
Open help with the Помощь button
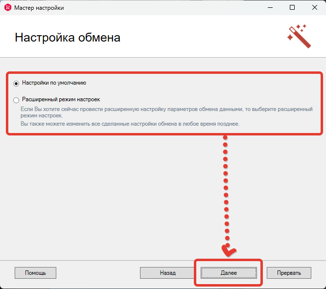coord(35,273)
